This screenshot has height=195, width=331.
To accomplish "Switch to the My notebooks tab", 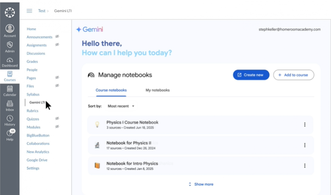I will 157,90.
